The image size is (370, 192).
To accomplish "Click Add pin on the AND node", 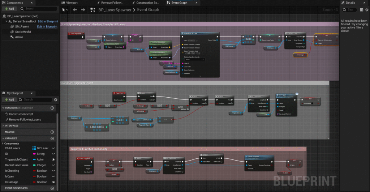I will click(185, 109).
